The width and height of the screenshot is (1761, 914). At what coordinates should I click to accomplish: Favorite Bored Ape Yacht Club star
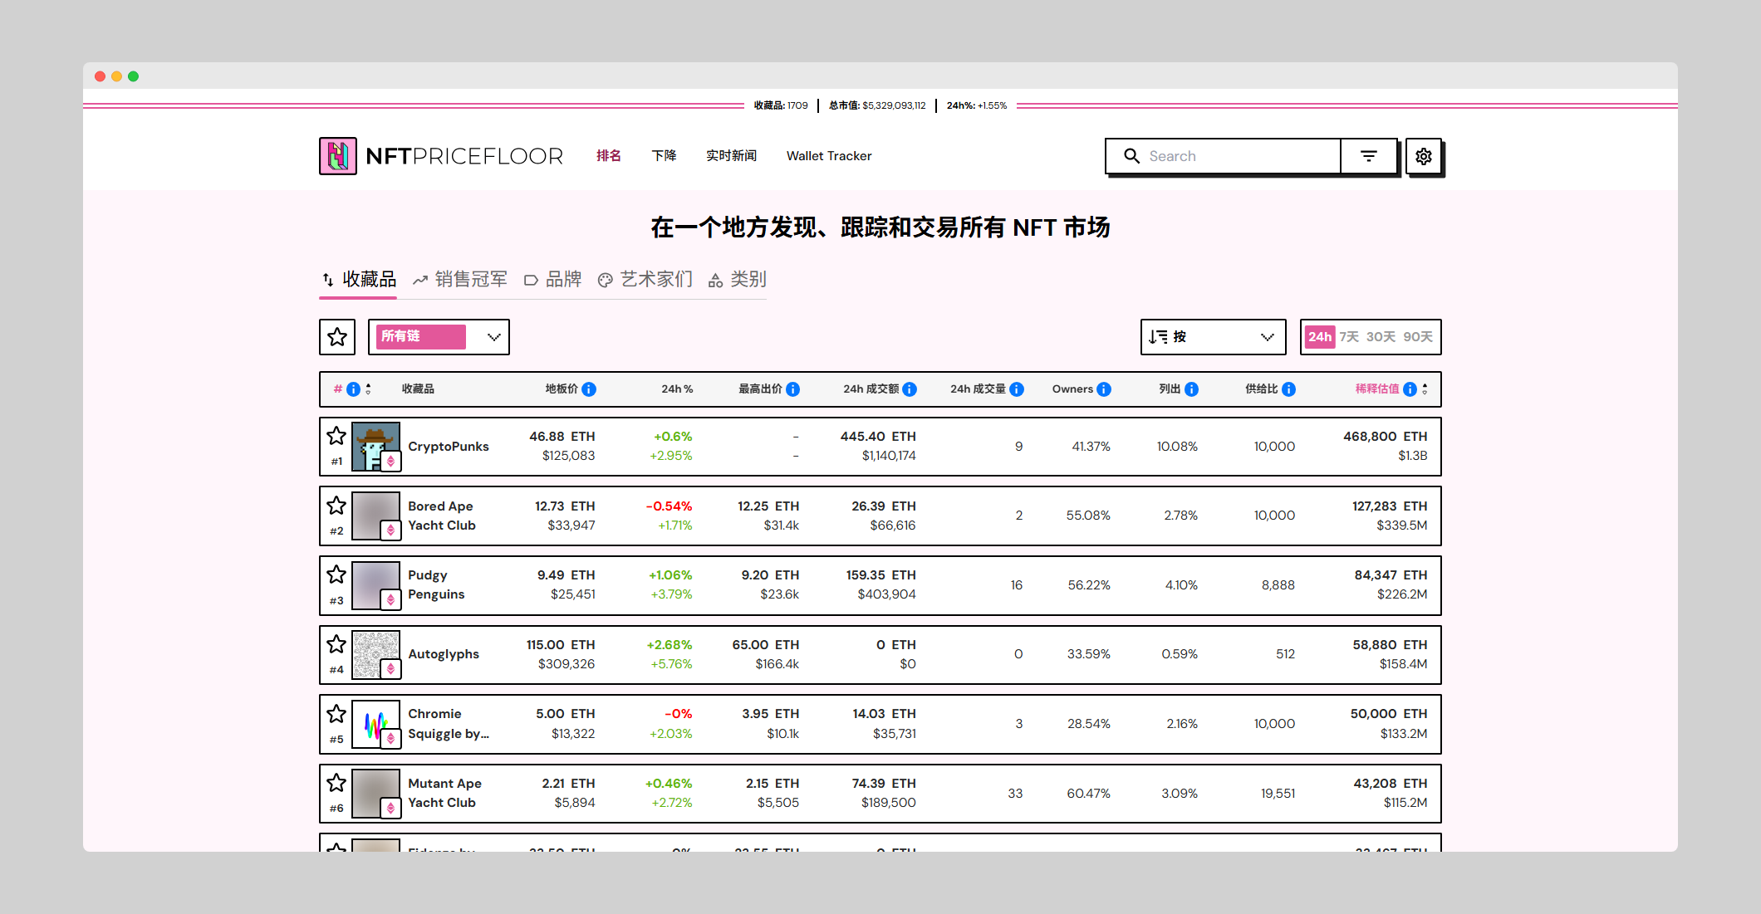tap(336, 506)
